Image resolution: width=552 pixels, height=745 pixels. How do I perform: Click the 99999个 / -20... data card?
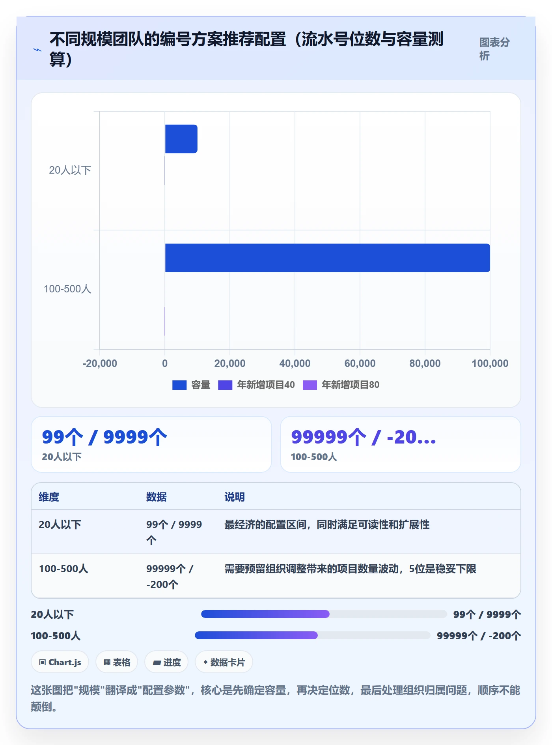(x=401, y=444)
